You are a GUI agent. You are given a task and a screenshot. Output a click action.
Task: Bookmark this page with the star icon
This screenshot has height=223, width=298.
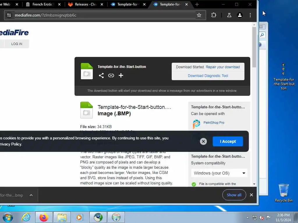pos(199,15)
